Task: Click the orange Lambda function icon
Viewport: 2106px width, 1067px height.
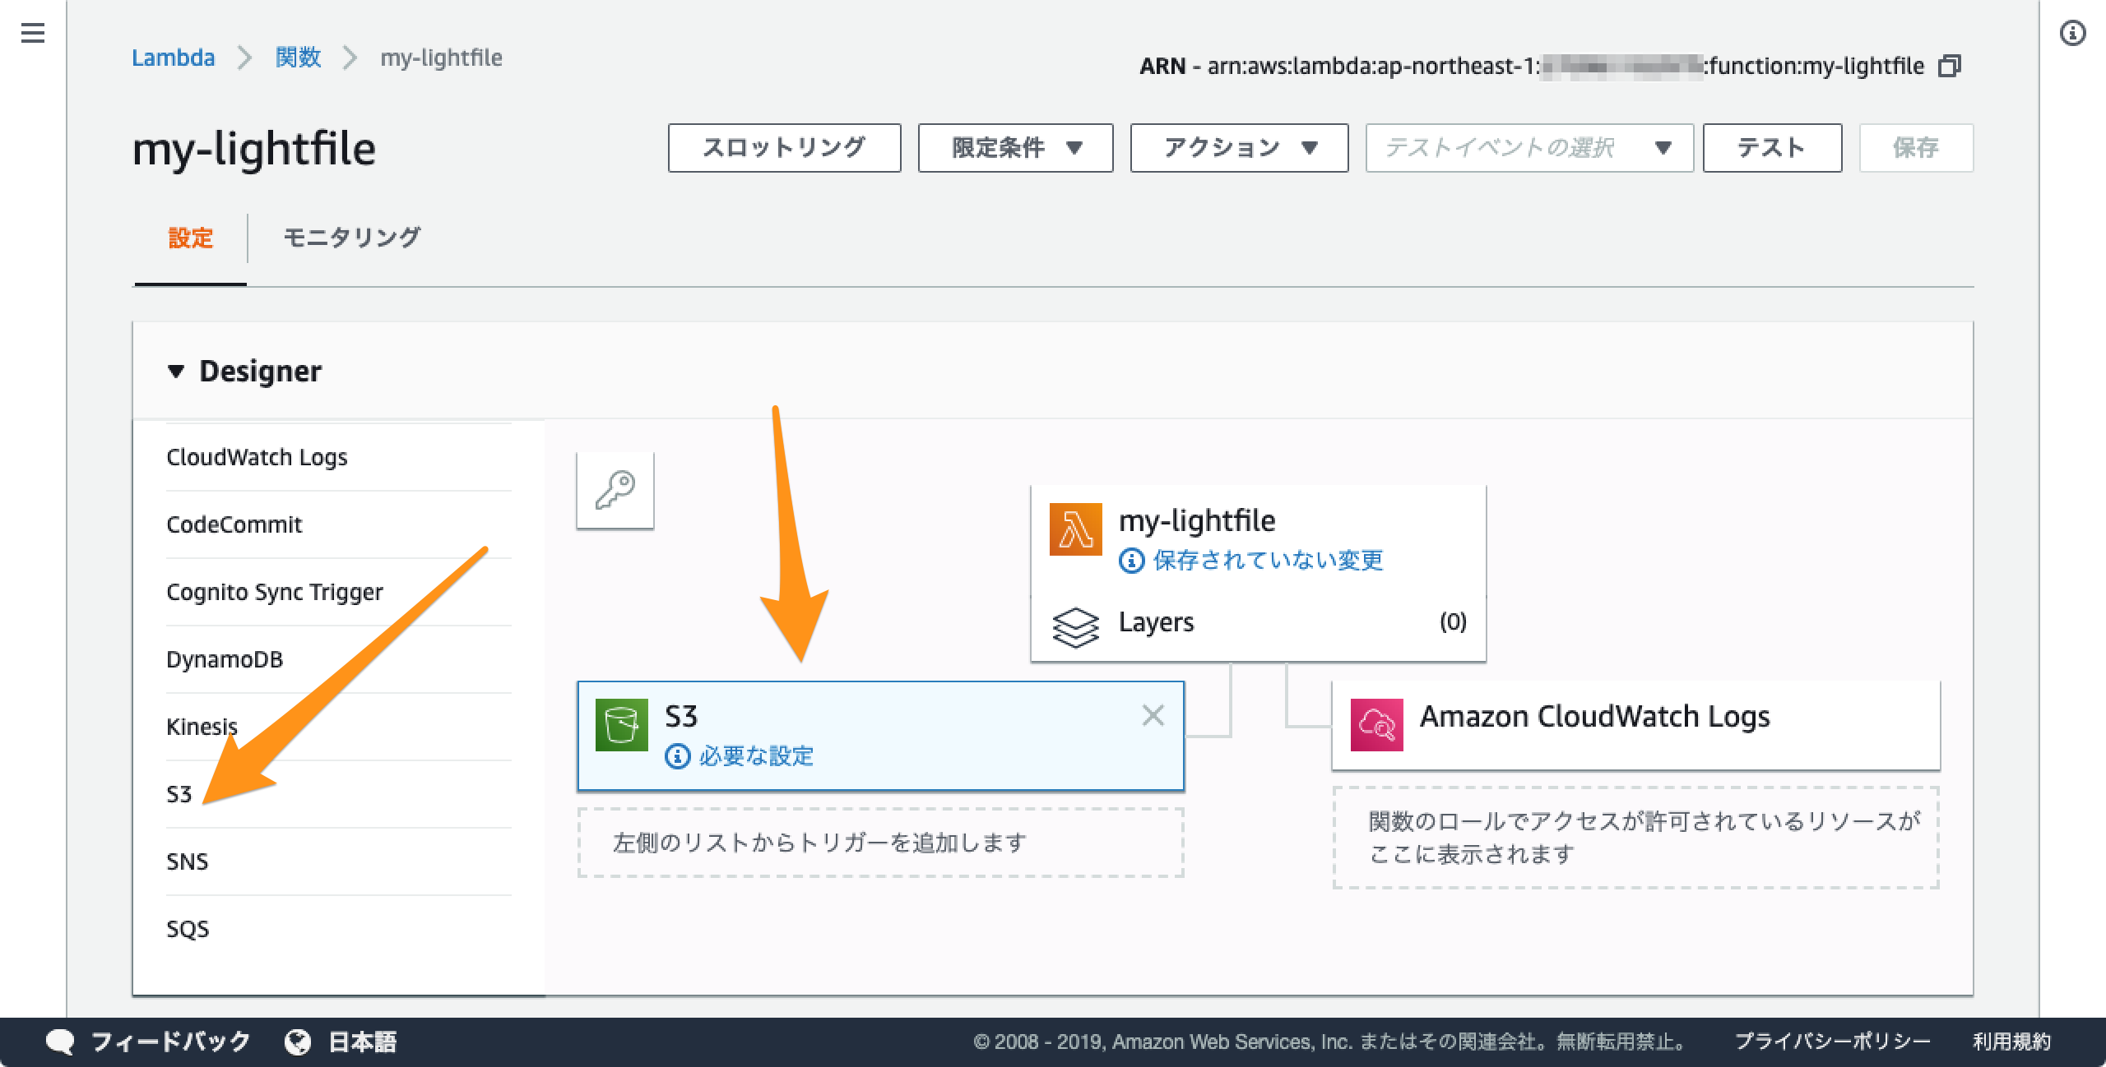Action: [x=1075, y=529]
